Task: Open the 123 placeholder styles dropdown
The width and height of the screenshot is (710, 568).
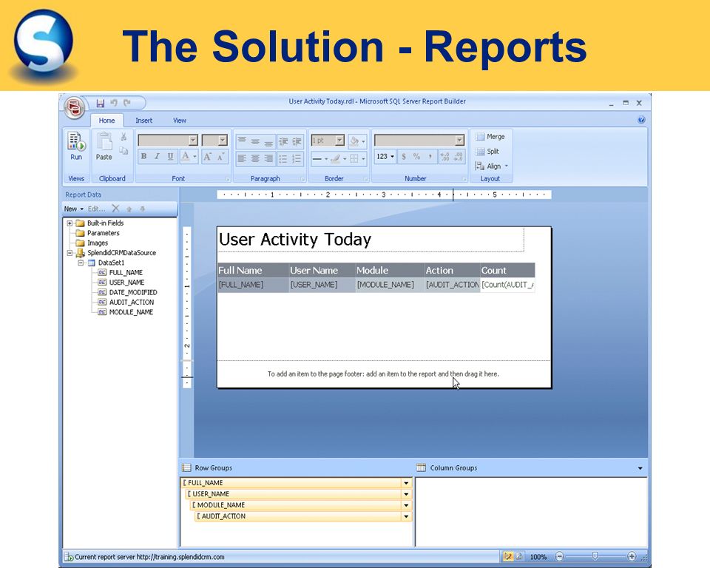Action: pyautogui.click(x=385, y=157)
